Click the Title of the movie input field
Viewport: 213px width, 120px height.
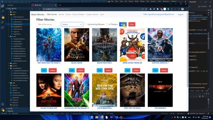tap(48, 24)
